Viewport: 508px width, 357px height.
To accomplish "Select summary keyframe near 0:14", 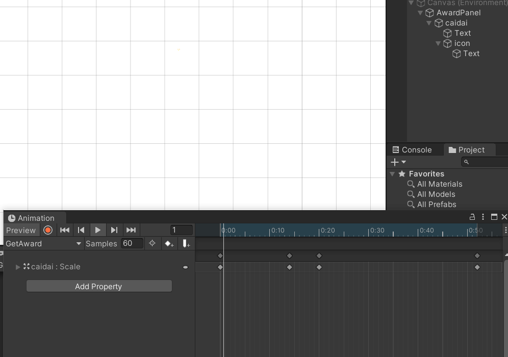I will [x=290, y=256].
